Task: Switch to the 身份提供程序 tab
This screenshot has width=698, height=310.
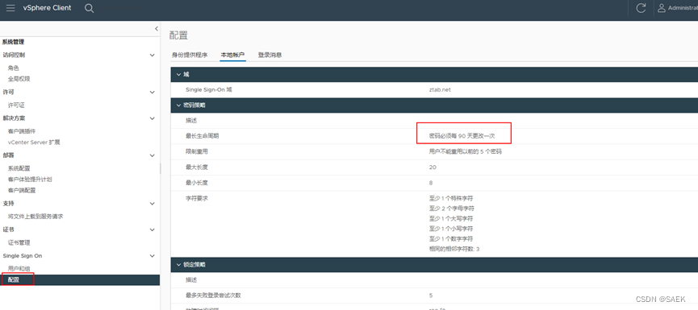Action: [x=190, y=55]
